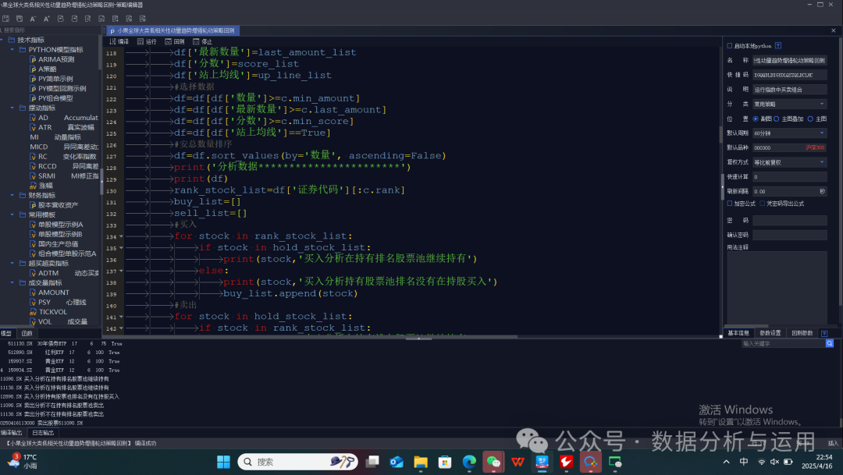Switch to the 参数设置 tab

[x=770, y=333]
